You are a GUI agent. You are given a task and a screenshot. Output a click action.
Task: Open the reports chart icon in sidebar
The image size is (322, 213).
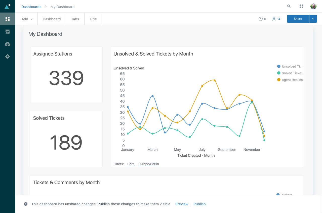(x=8, y=32)
